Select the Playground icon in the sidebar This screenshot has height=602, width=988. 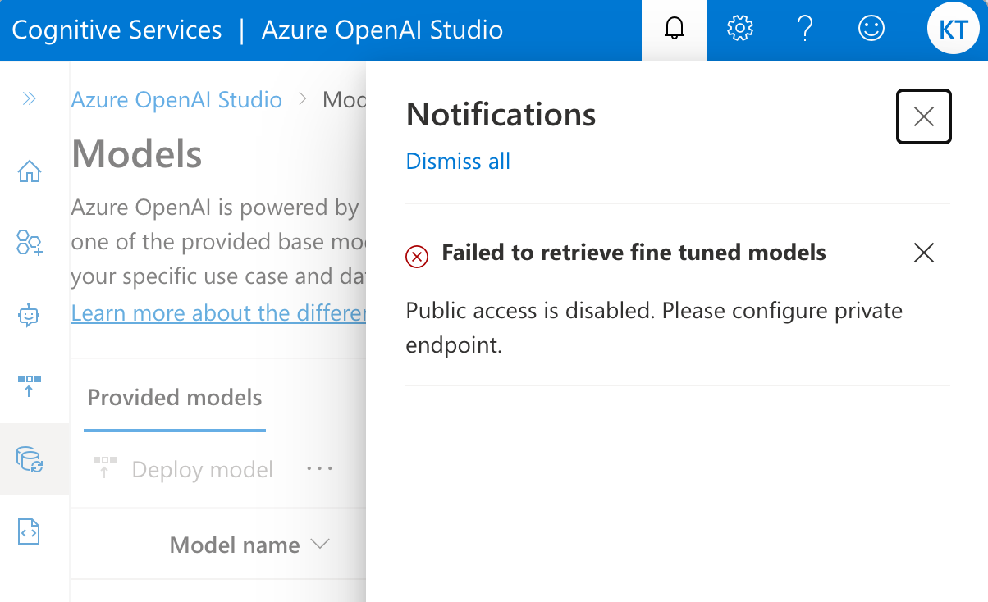[x=29, y=243]
